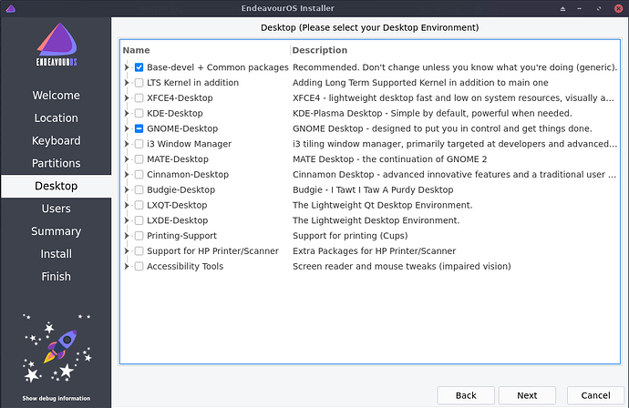The image size is (629, 408).
Task: Cancel the installation with Cancel button
Action: click(588, 395)
